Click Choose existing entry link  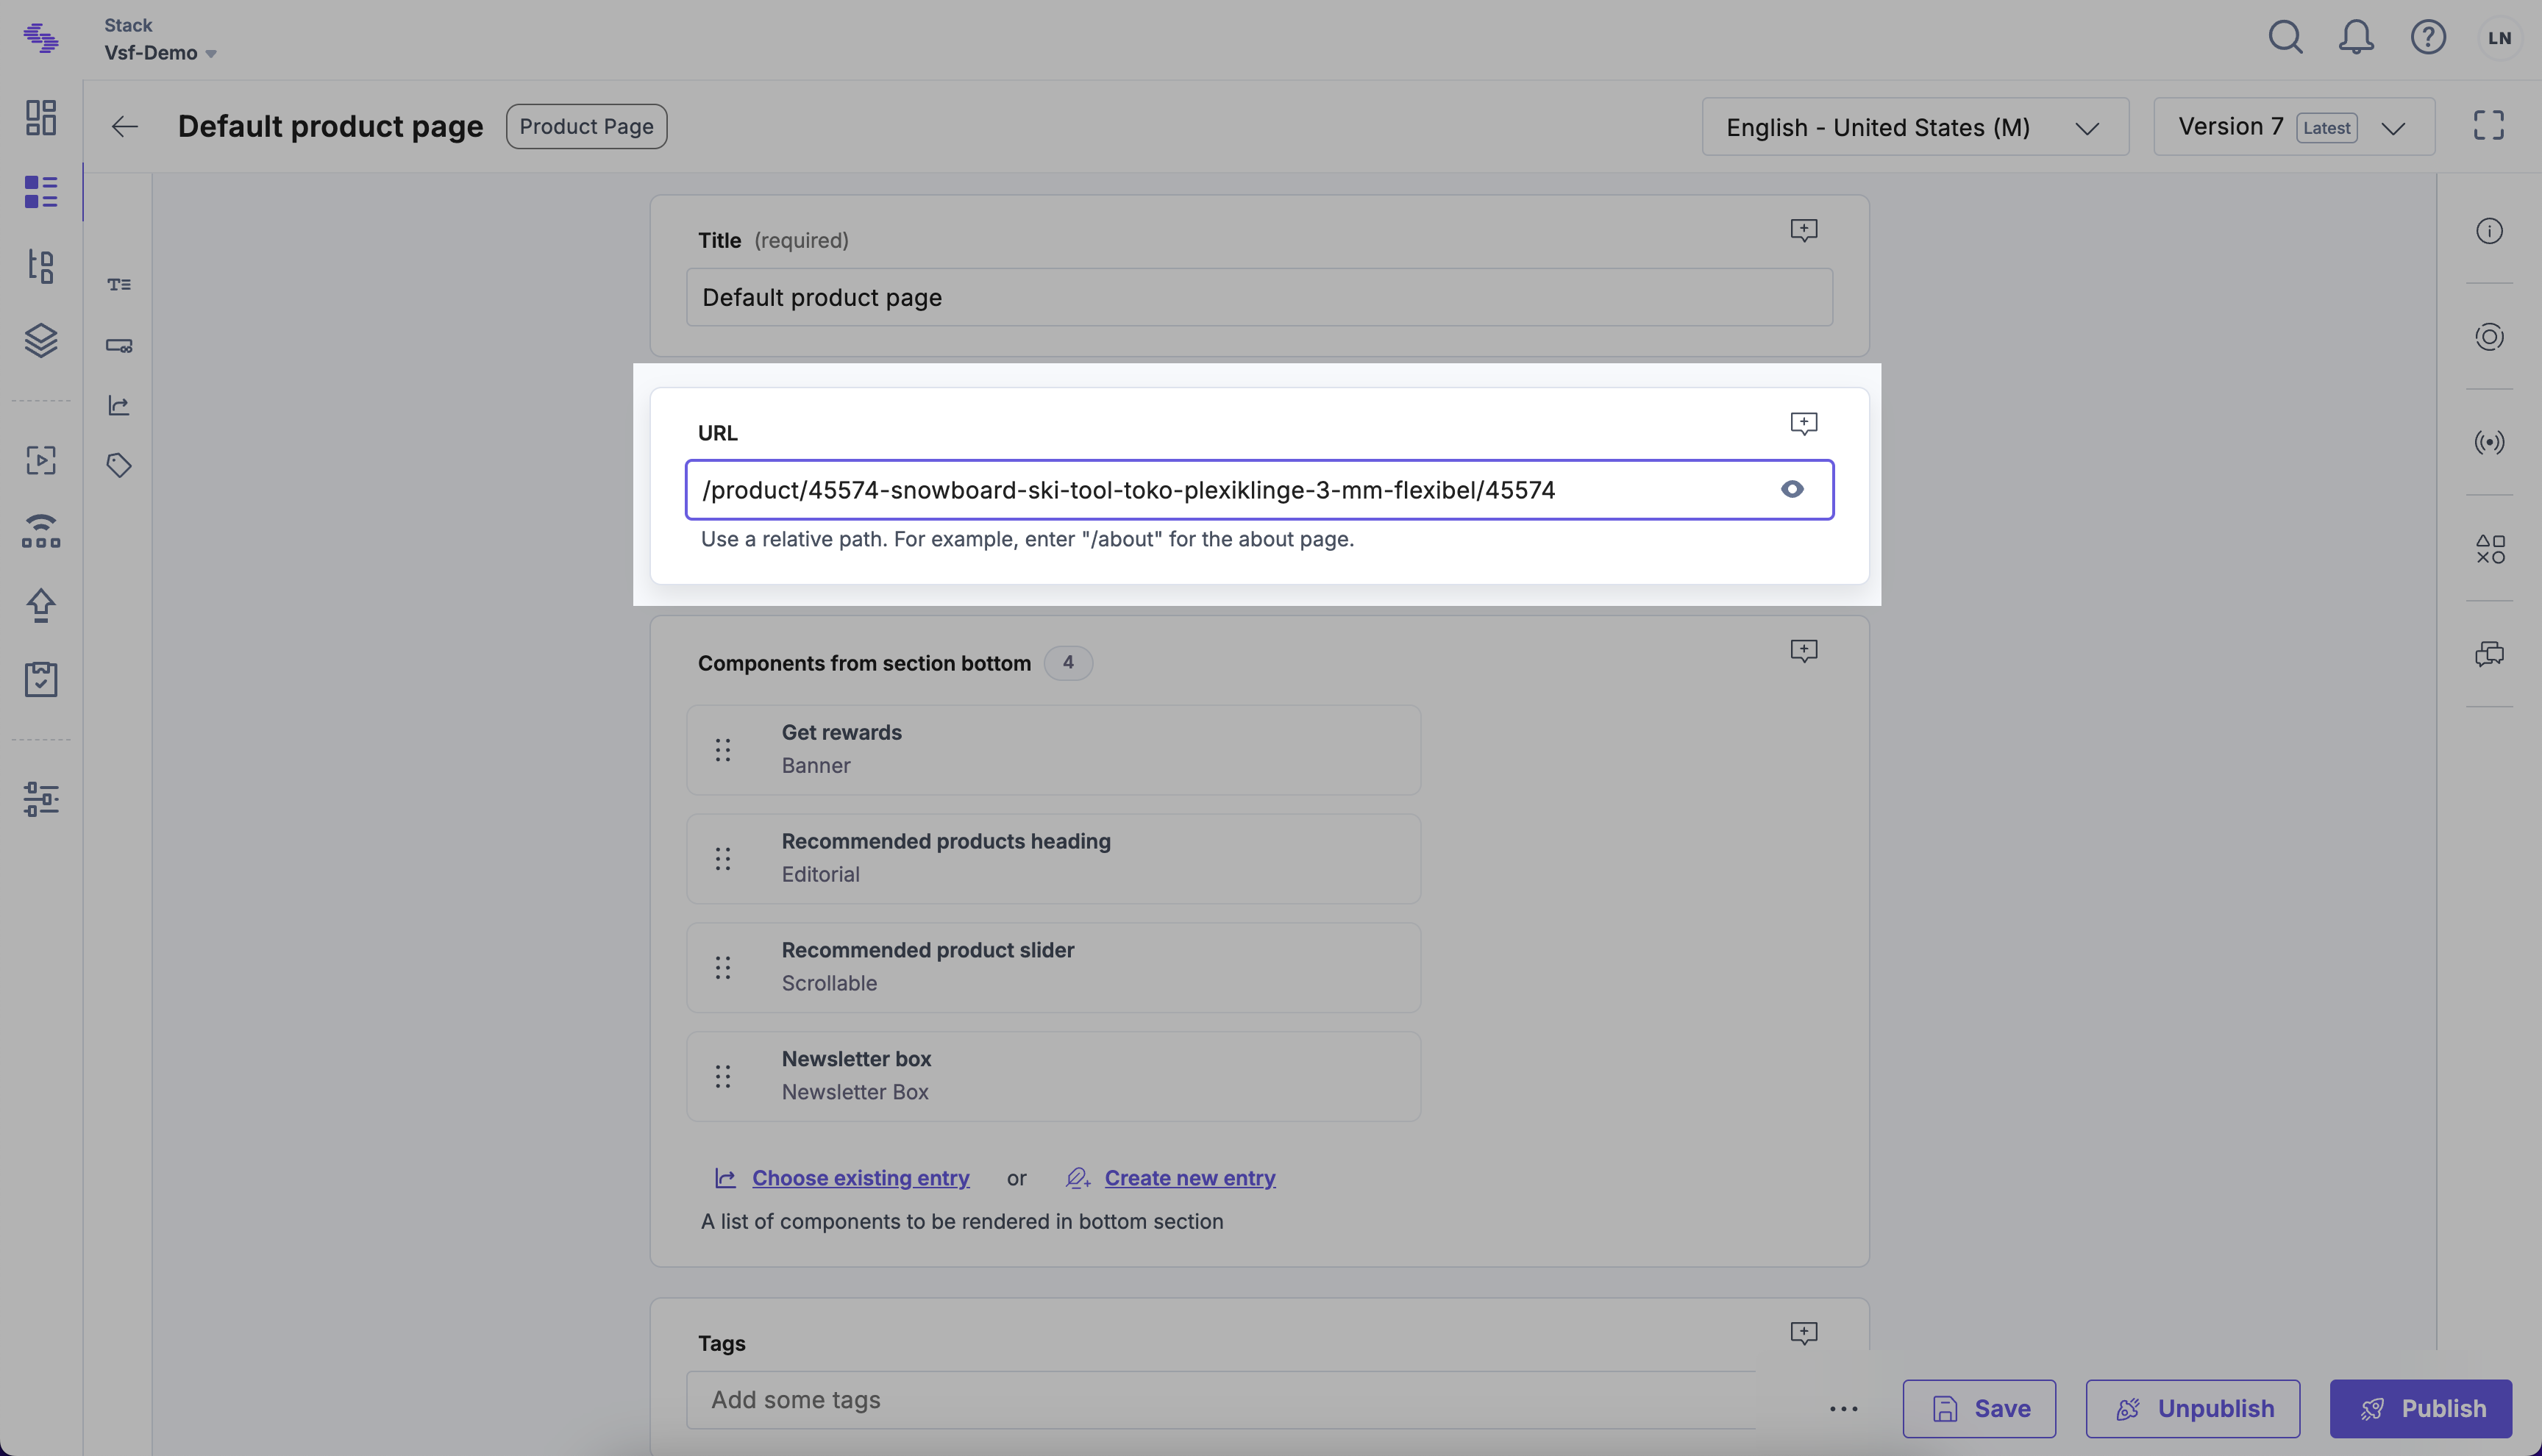(860, 1178)
